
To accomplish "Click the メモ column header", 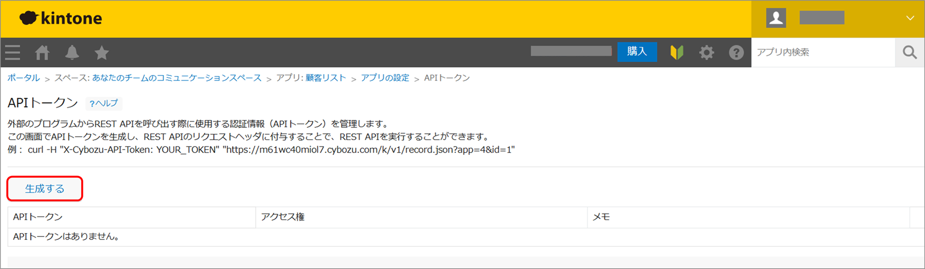I will tap(748, 217).
